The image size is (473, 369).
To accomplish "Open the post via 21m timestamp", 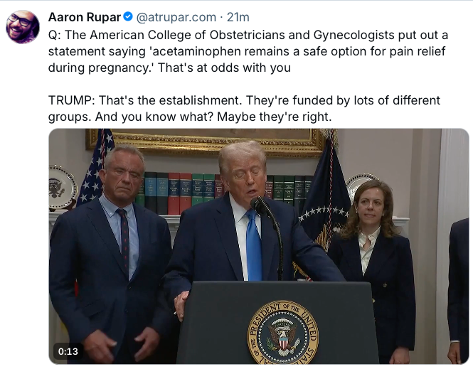I will (238, 17).
